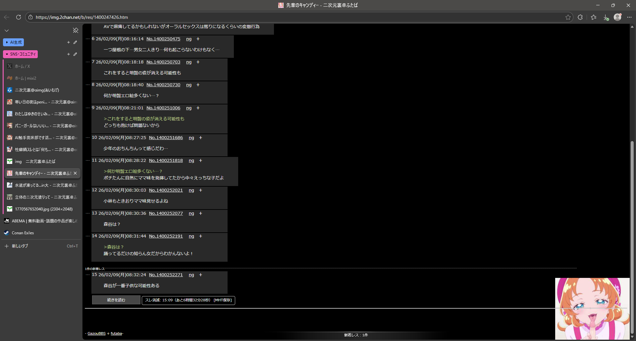Expand the tab actions chevron at sidebar top
This screenshot has height=341, width=636.
tap(7, 30)
